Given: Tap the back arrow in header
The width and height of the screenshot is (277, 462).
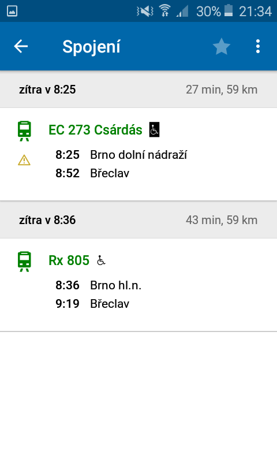Looking at the screenshot, I should 21,47.
